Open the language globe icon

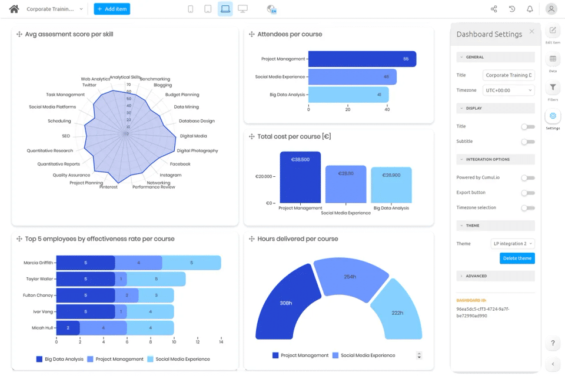[271, 9]
